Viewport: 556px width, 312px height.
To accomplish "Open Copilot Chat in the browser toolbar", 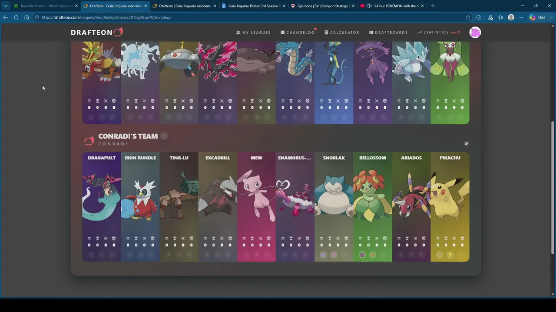I will click(x=537, y=17).
